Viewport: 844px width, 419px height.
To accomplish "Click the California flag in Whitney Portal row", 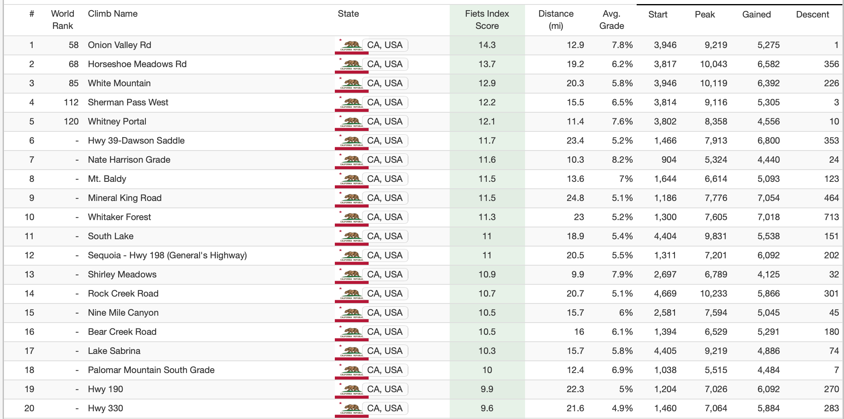I will pos(351,122).
